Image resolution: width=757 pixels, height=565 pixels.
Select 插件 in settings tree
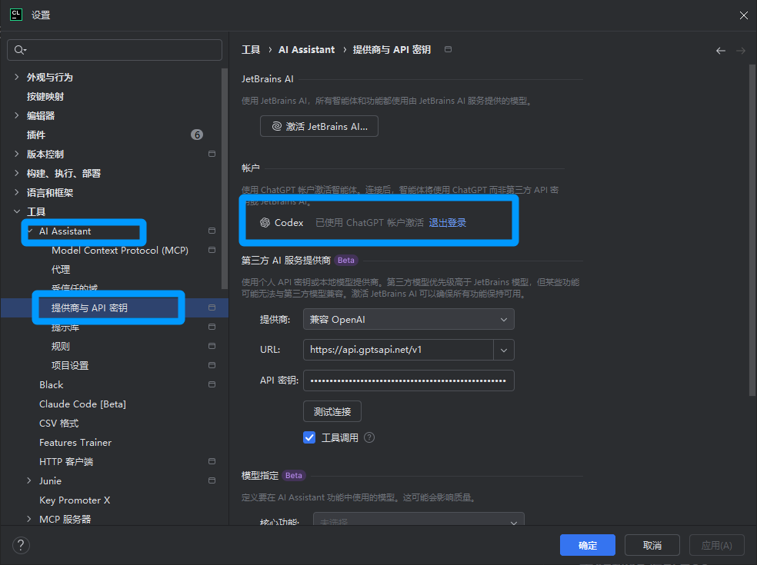[36, 135]
